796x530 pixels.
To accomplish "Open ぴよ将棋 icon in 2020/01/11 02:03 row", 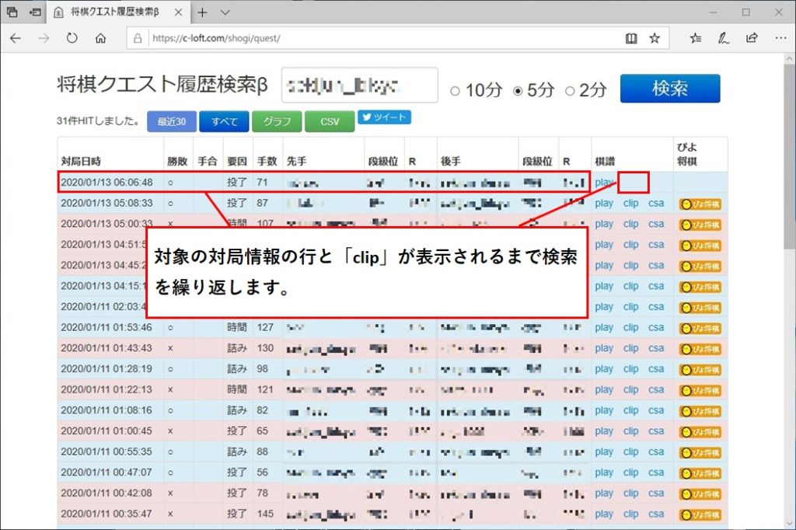I will (700, 309).
